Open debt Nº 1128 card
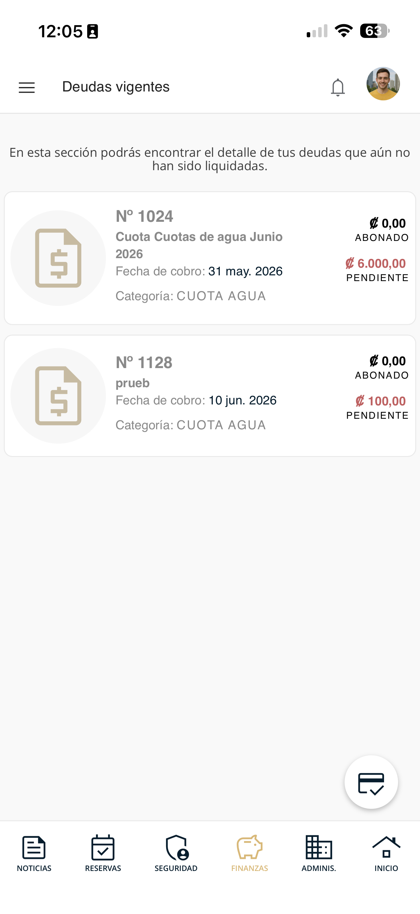 [210, 395]
